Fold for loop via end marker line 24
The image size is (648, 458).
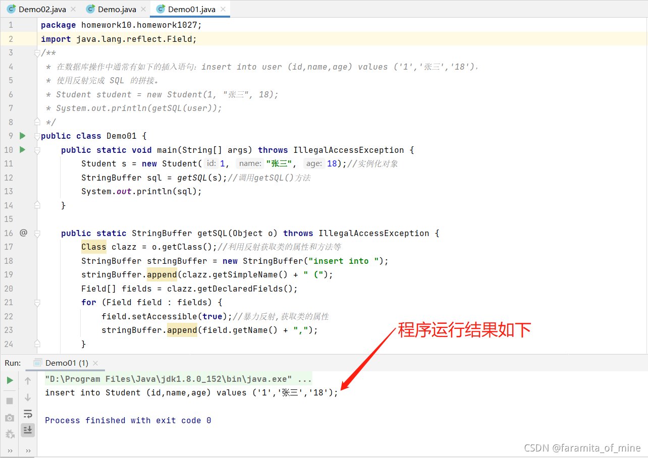click(x=37, y=343)
